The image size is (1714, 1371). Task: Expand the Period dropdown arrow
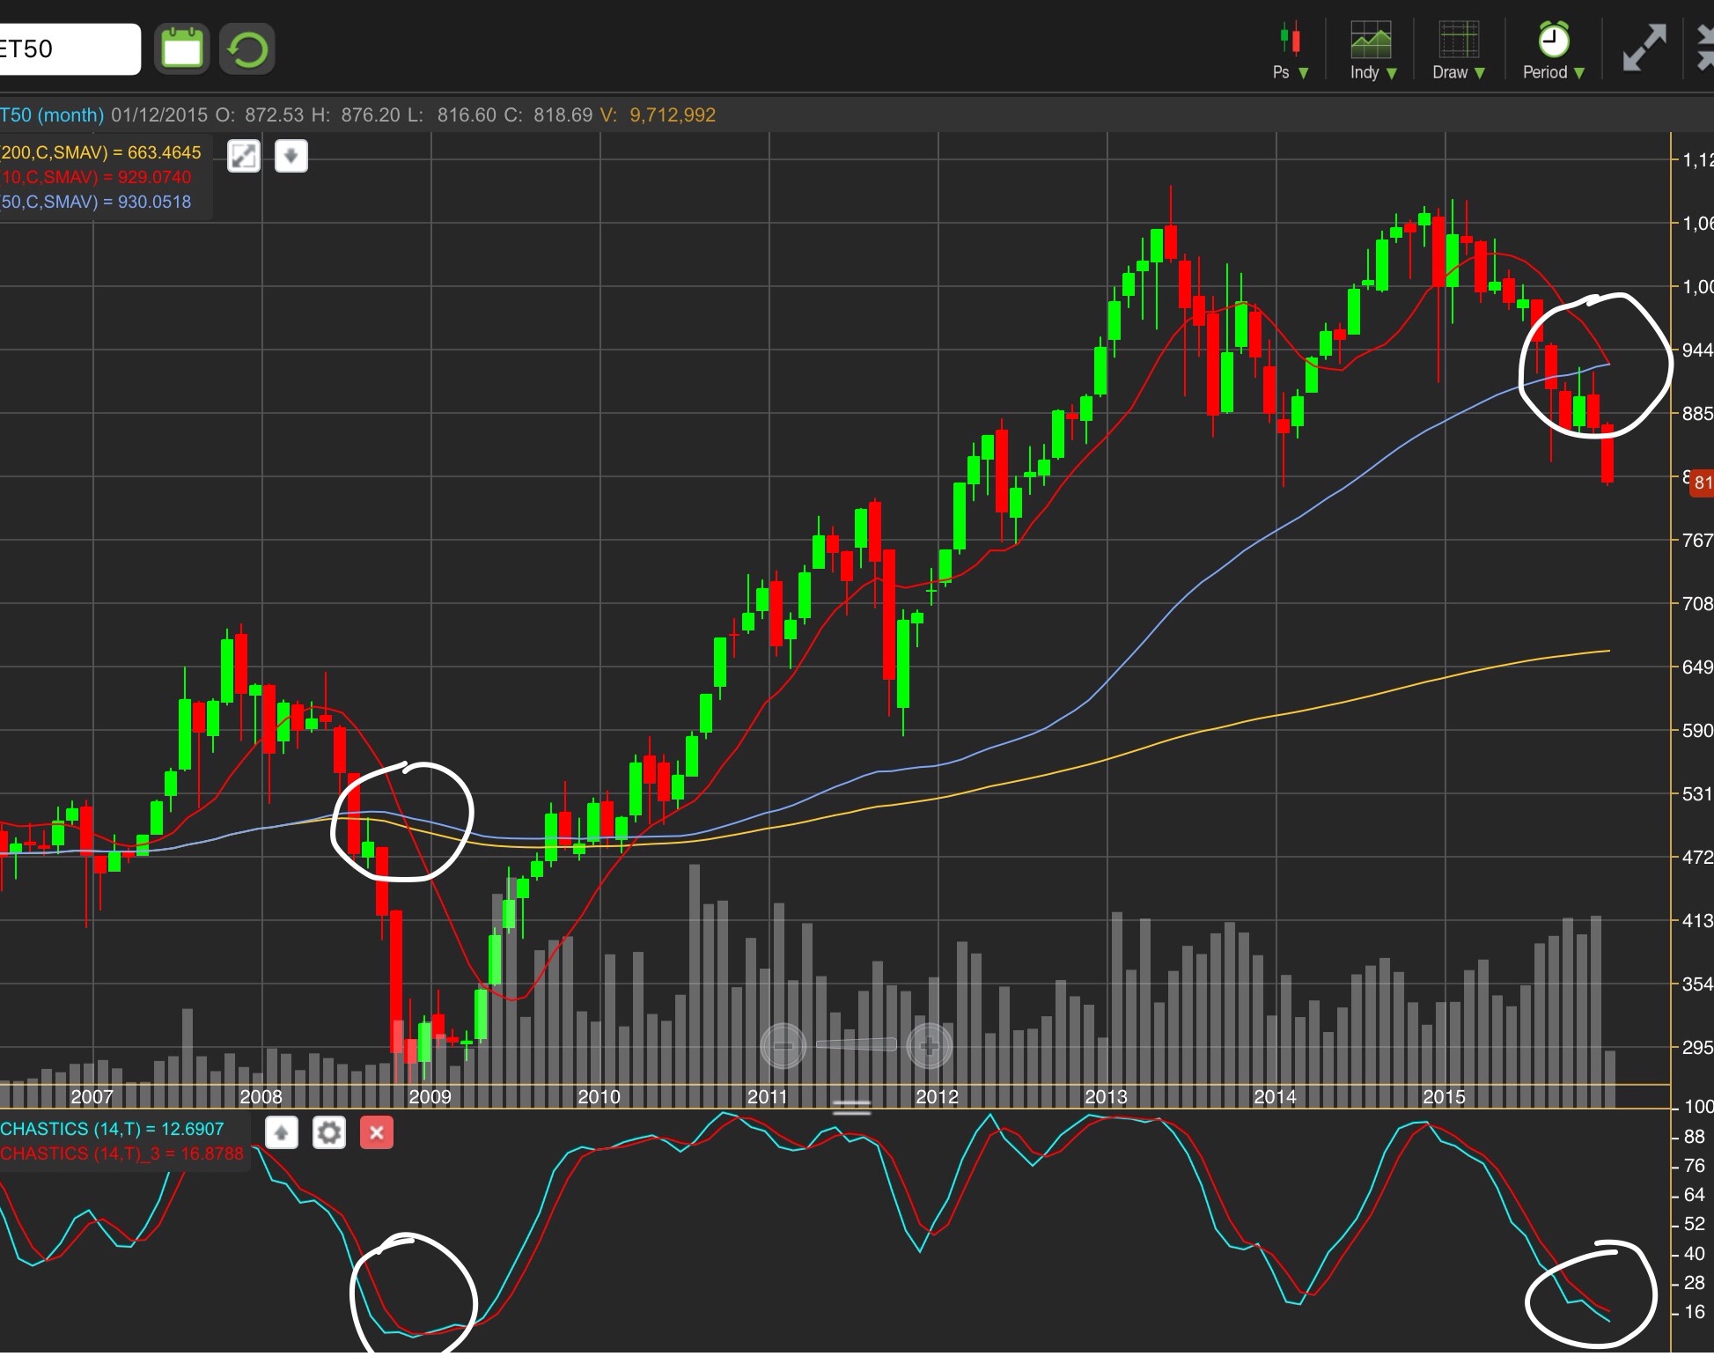pos(1579,73)
